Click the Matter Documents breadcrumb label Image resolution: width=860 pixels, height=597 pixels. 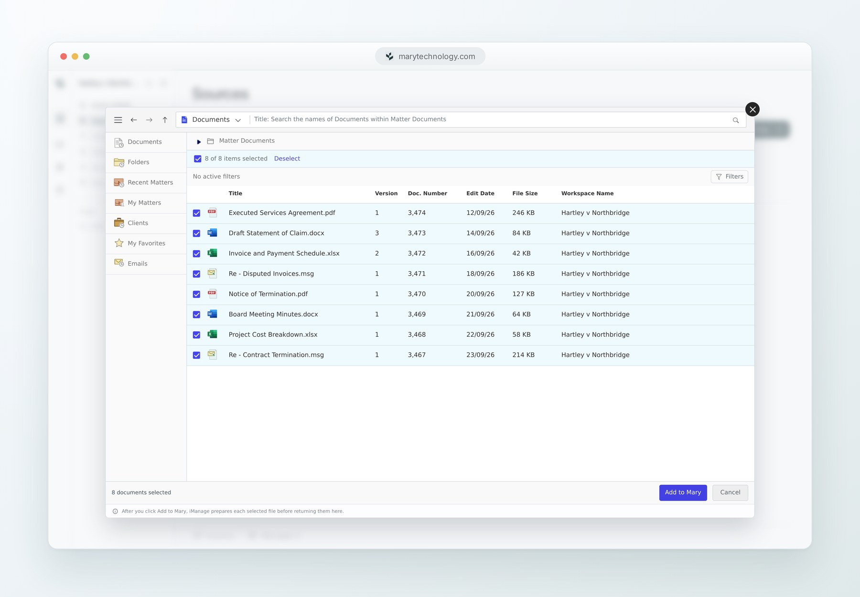tap(247, 141)
